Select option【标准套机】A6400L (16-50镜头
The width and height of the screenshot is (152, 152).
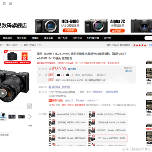[108, 123]
